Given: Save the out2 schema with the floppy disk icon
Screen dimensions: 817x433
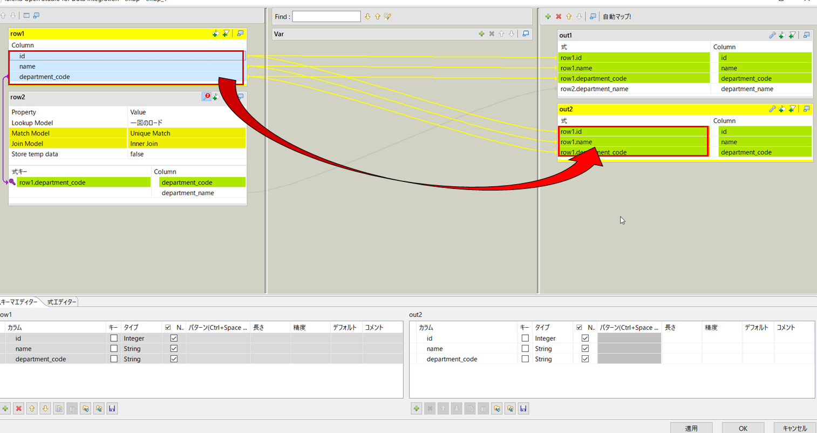Looking at the screenshot, I should coord(523,409).
